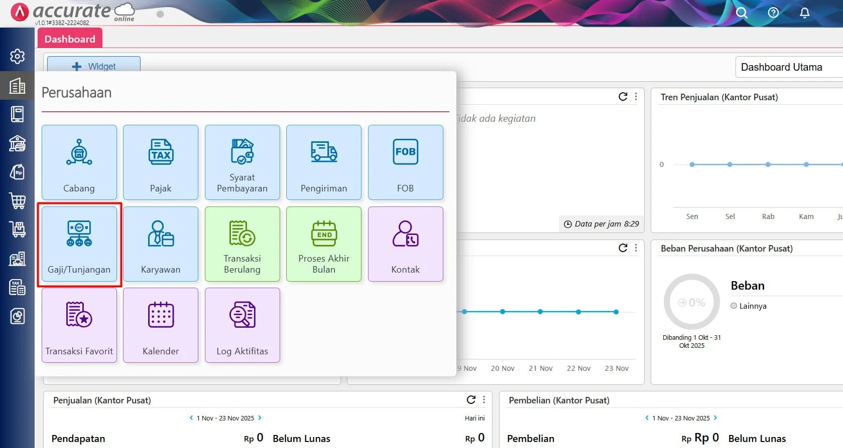Click the settings gear in sidebar
Screen dimensions: 843x448
pos(18,56)
